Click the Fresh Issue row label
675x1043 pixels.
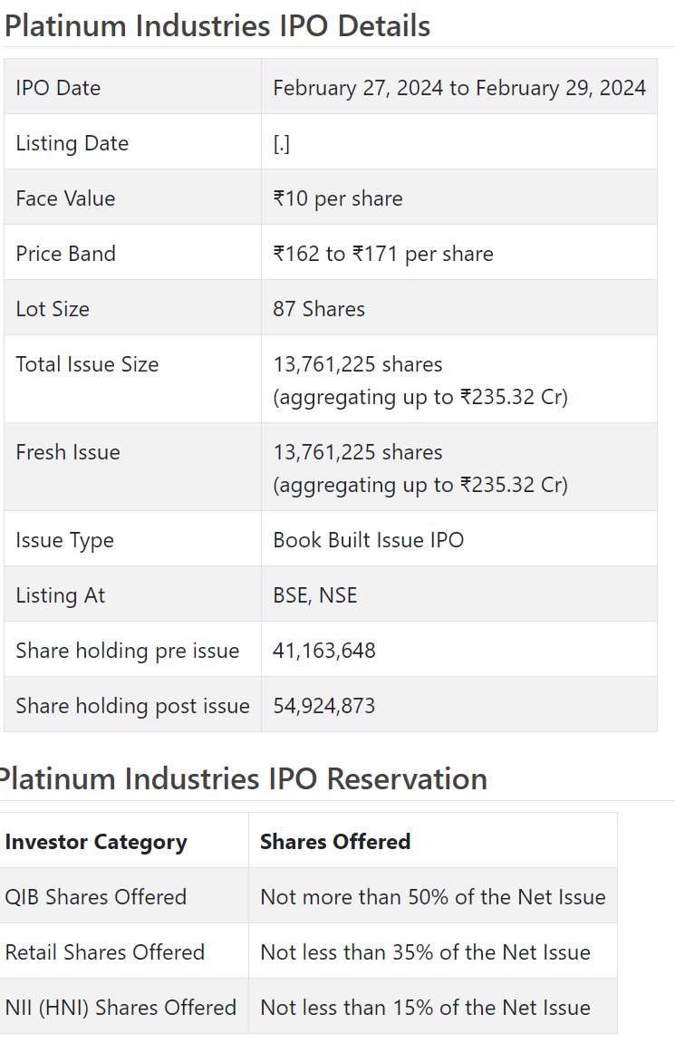coord(68,451)
